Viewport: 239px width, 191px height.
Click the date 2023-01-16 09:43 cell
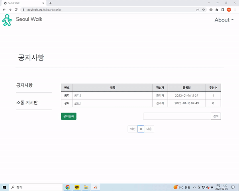[x=186, y=103]
